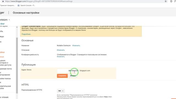This screenshot has height=99, width=176.
Task: Click the orange Сохранить button
Action: click(62, 76)
